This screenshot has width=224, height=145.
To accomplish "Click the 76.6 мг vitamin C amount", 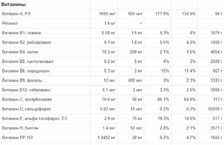I will [x=109, y=99].
